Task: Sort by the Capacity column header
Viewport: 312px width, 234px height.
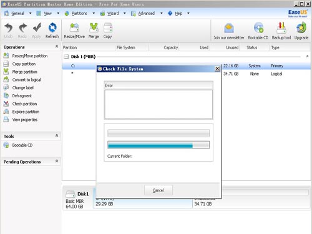Action: (164, 47)
